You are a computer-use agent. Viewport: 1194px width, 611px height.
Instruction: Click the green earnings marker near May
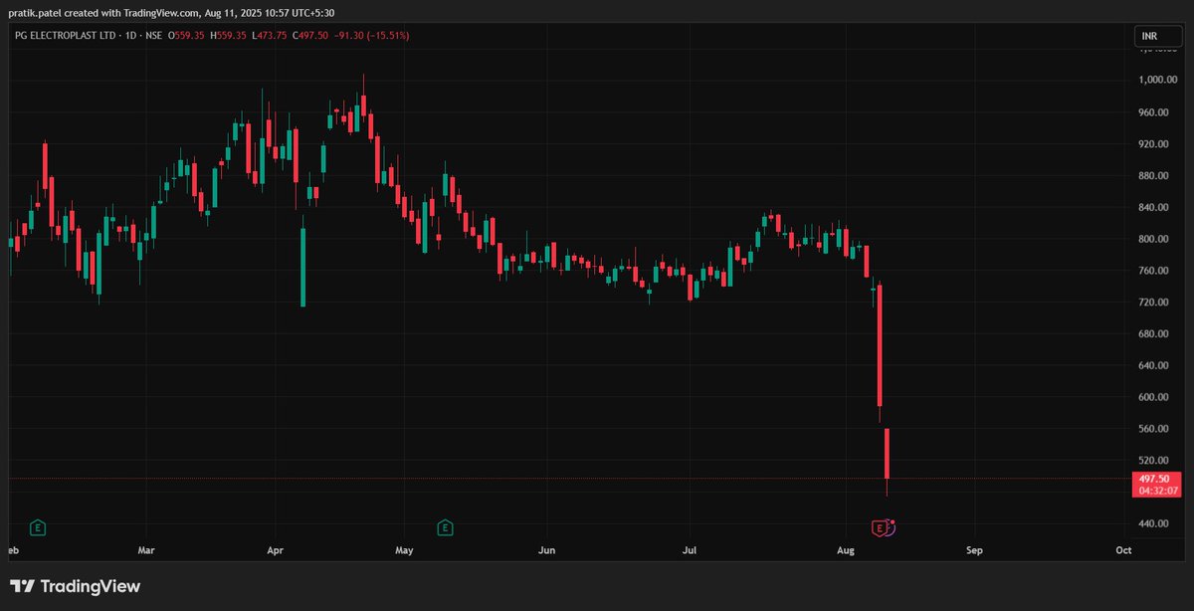tap(445, 526)
